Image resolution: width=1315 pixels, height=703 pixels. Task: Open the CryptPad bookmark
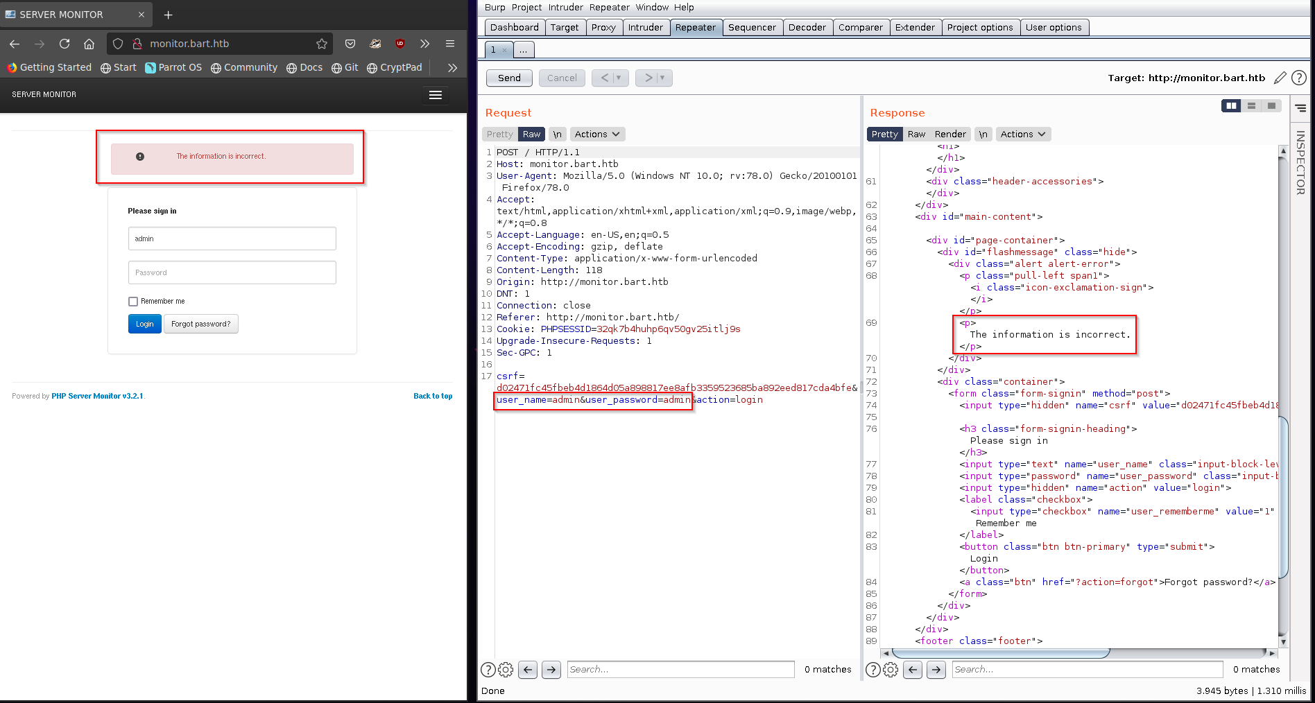[395, 67]
